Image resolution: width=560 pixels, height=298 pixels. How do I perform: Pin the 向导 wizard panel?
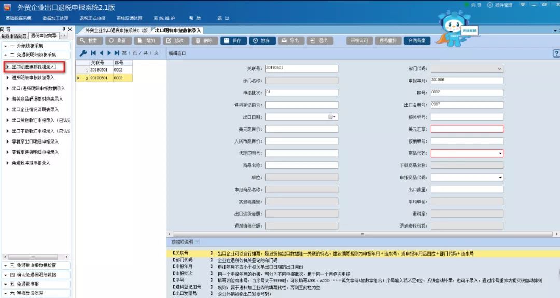point(64,29)
